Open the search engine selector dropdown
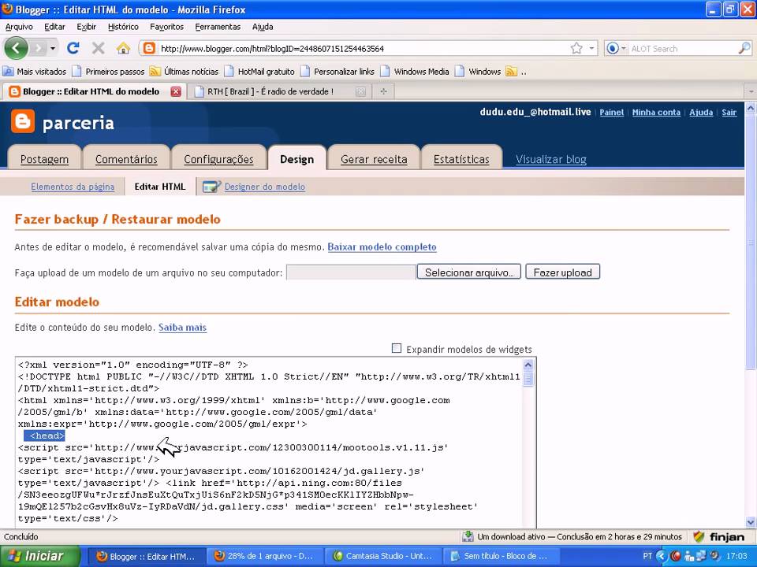 [x=616, y=48]
